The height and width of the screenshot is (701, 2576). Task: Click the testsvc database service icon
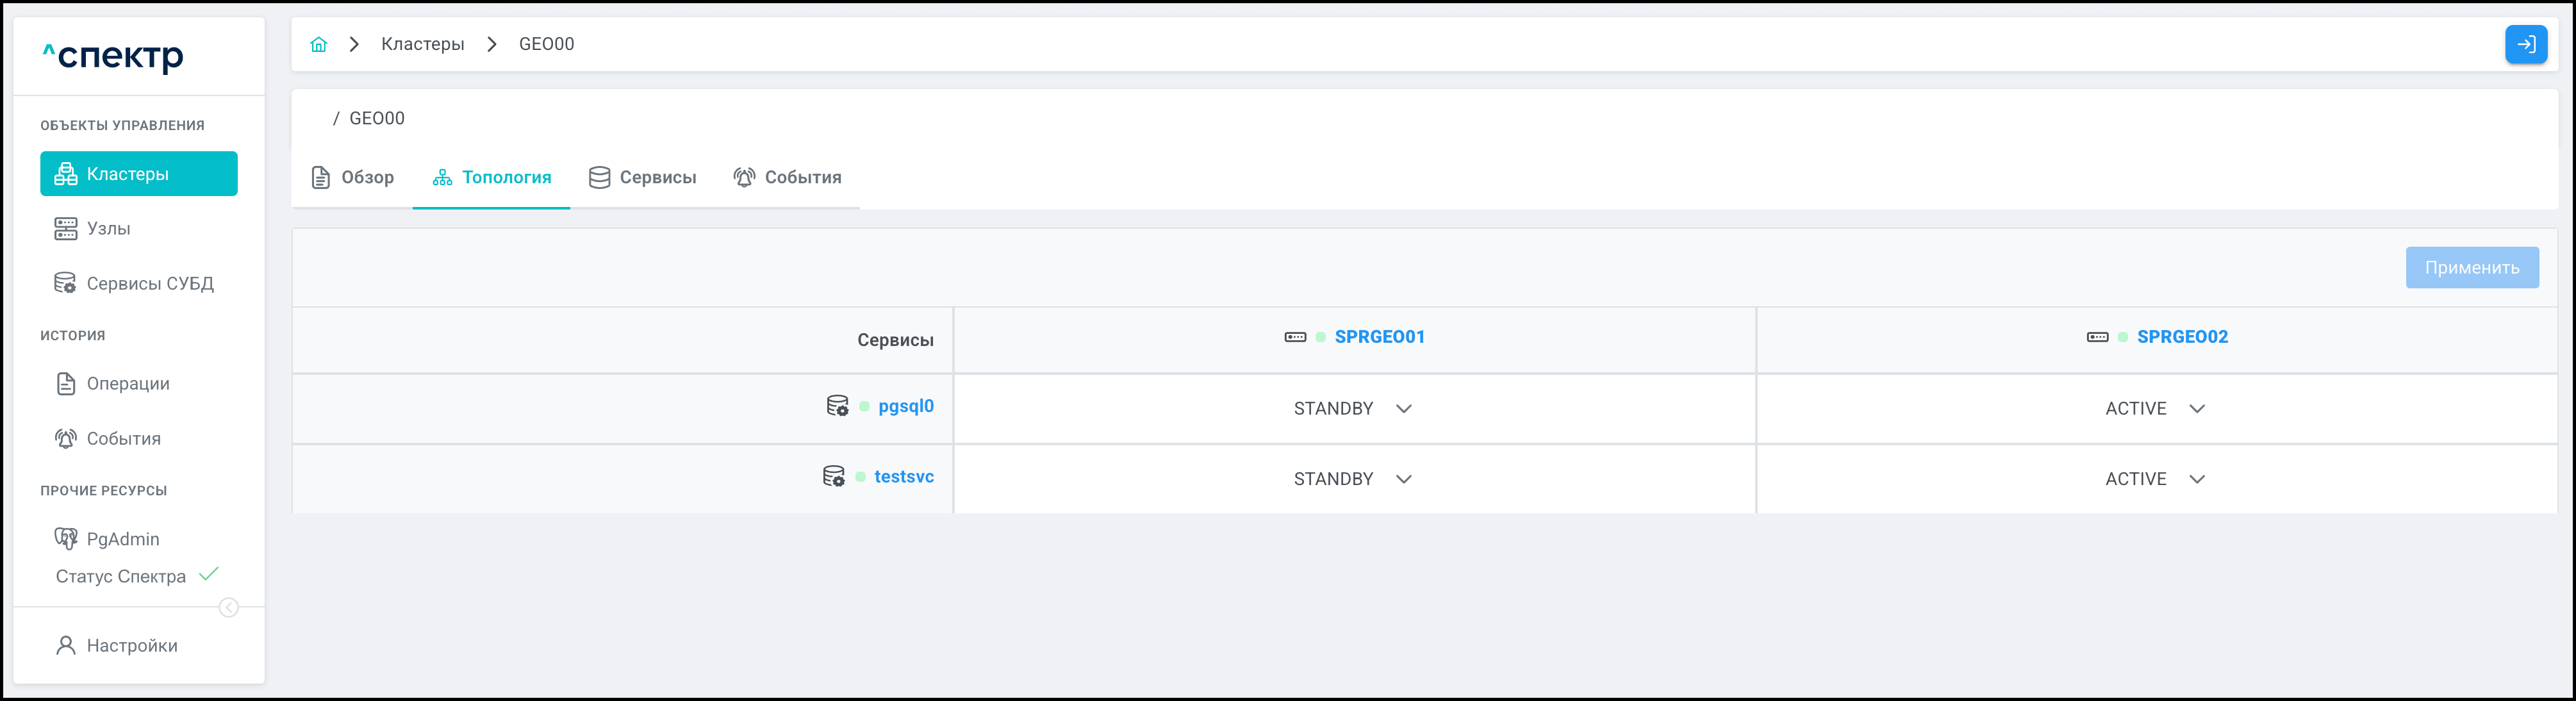(x=833, y=477)
